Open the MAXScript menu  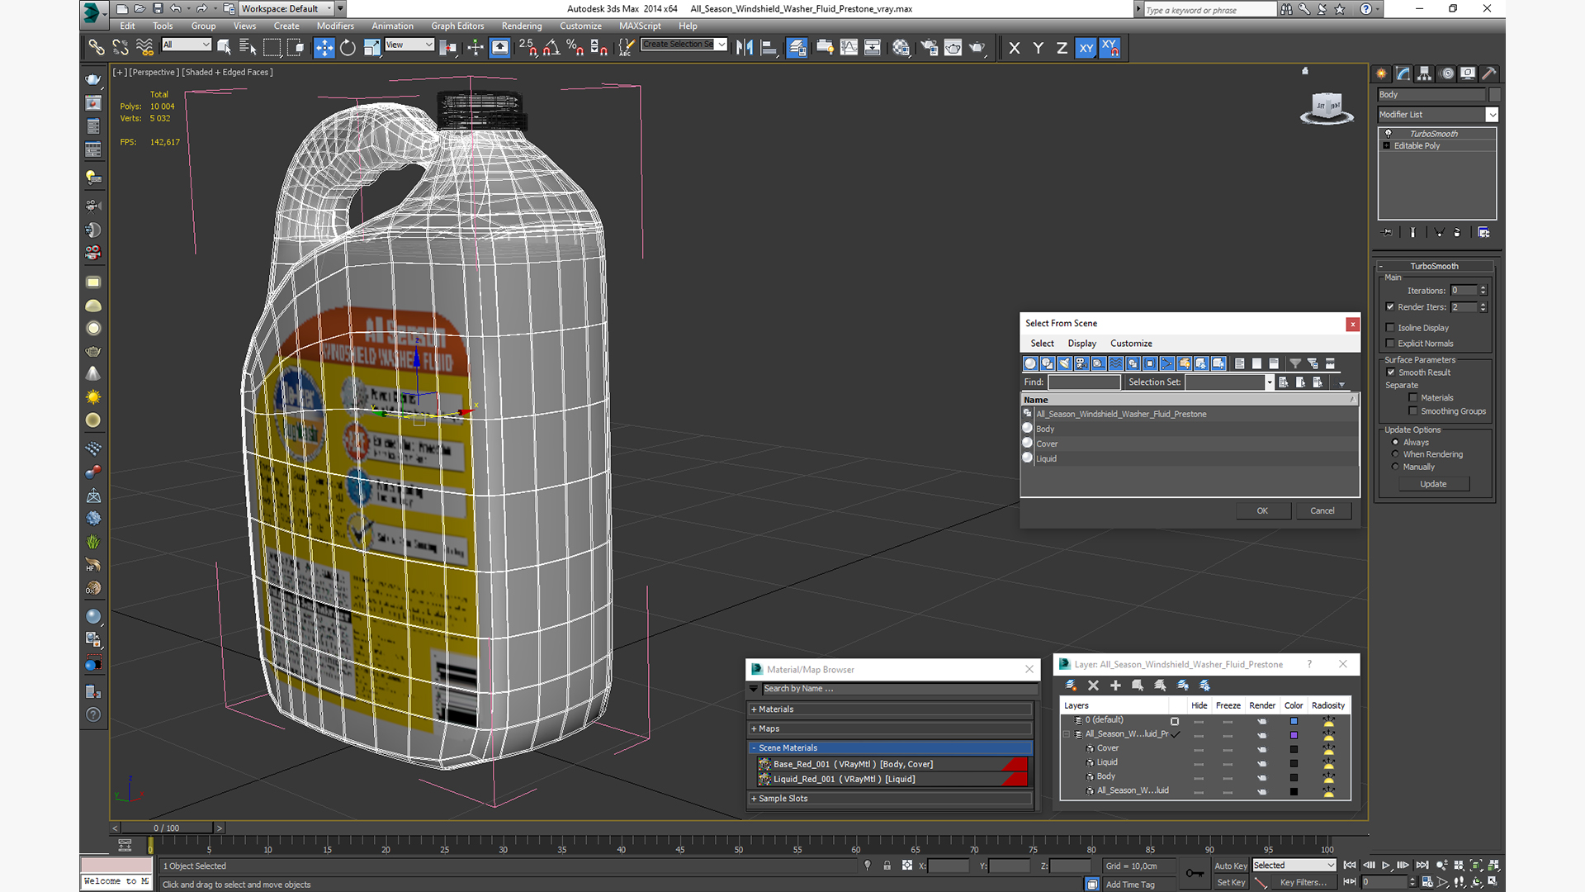640,26
